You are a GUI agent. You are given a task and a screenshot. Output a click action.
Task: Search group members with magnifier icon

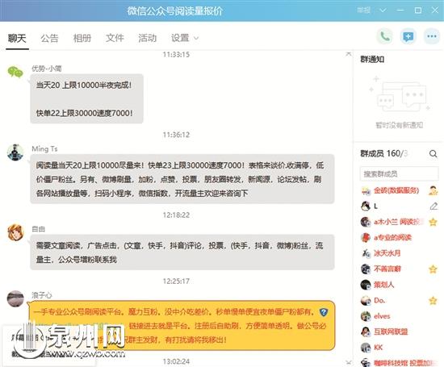(433, 153)
